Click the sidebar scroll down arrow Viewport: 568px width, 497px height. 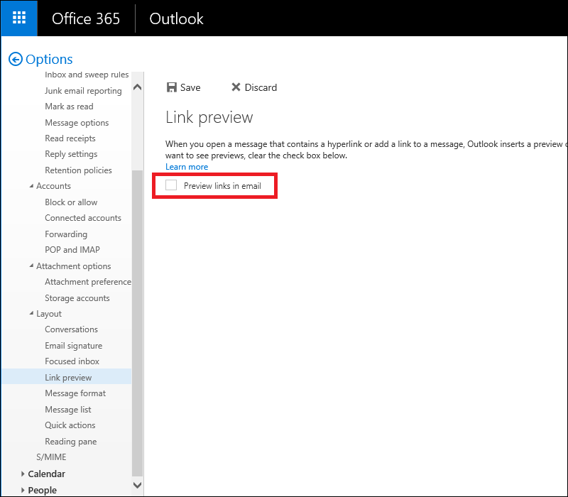pos(137,485)
